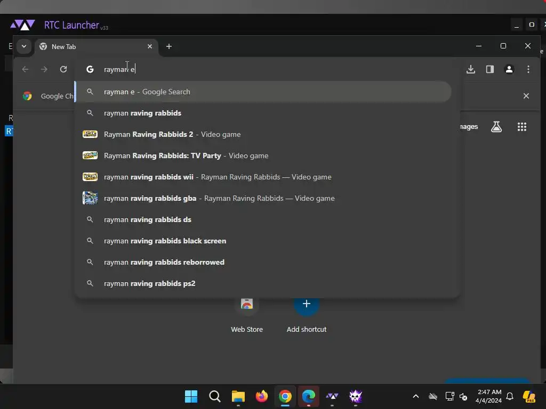Image resolution: width=546 pixels, height=409 pixels.
Task: Select 'rayman raving rabbids ds' suggestion
Action: click(x=263, y=219)
